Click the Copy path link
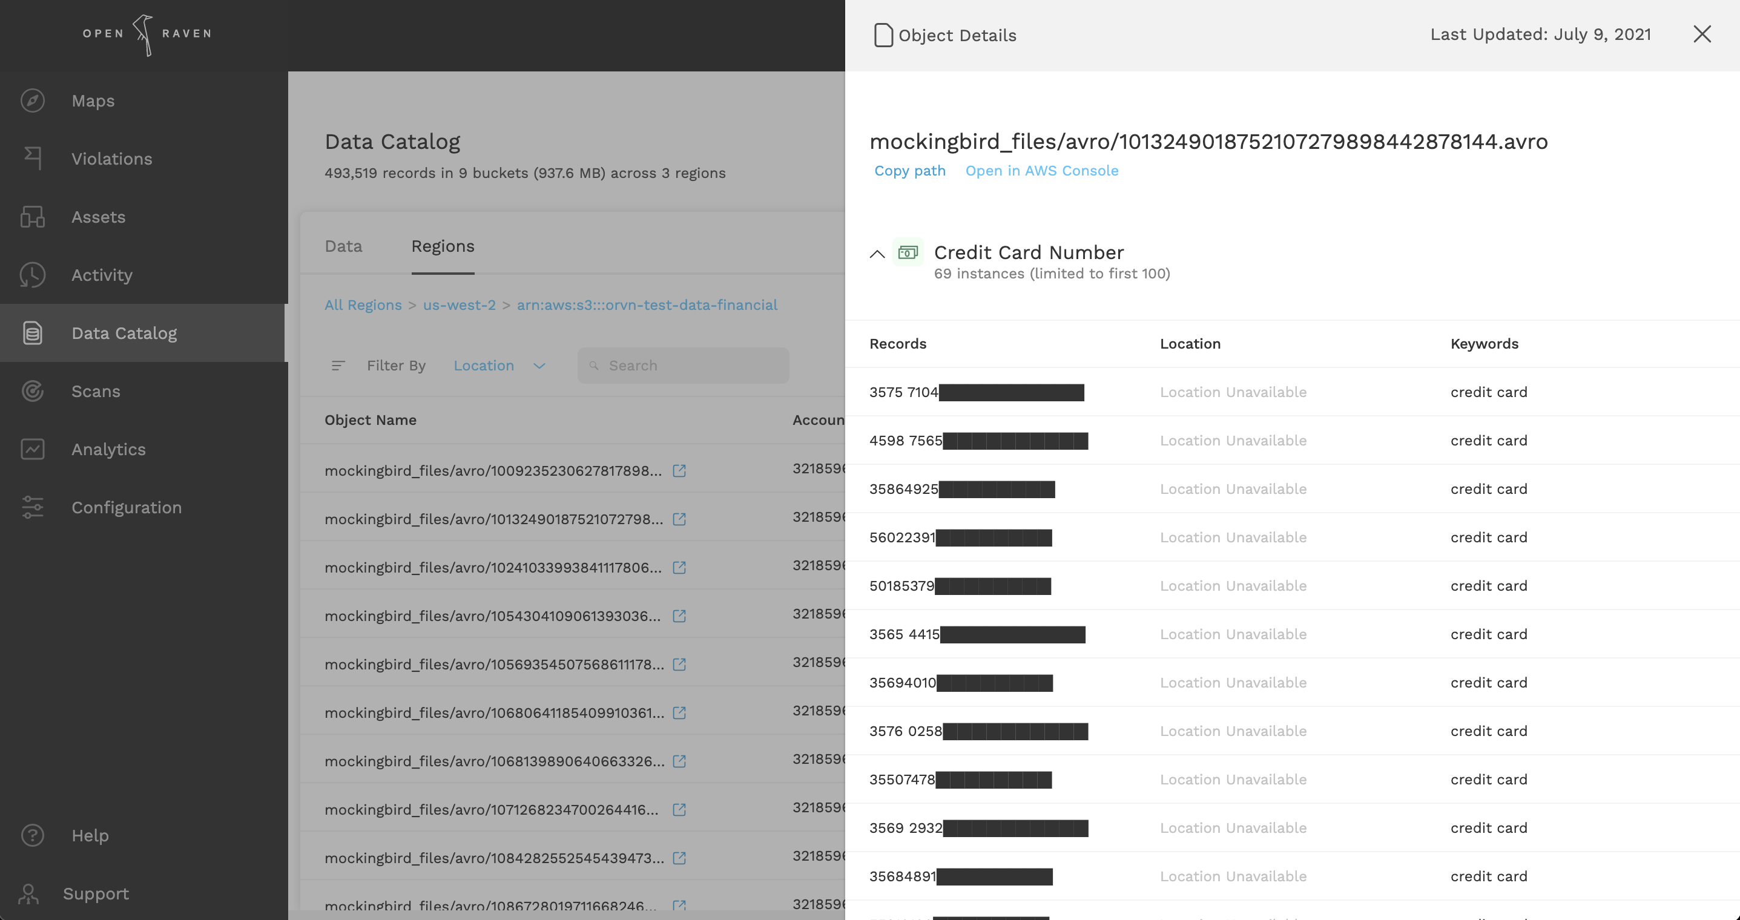 909,171
